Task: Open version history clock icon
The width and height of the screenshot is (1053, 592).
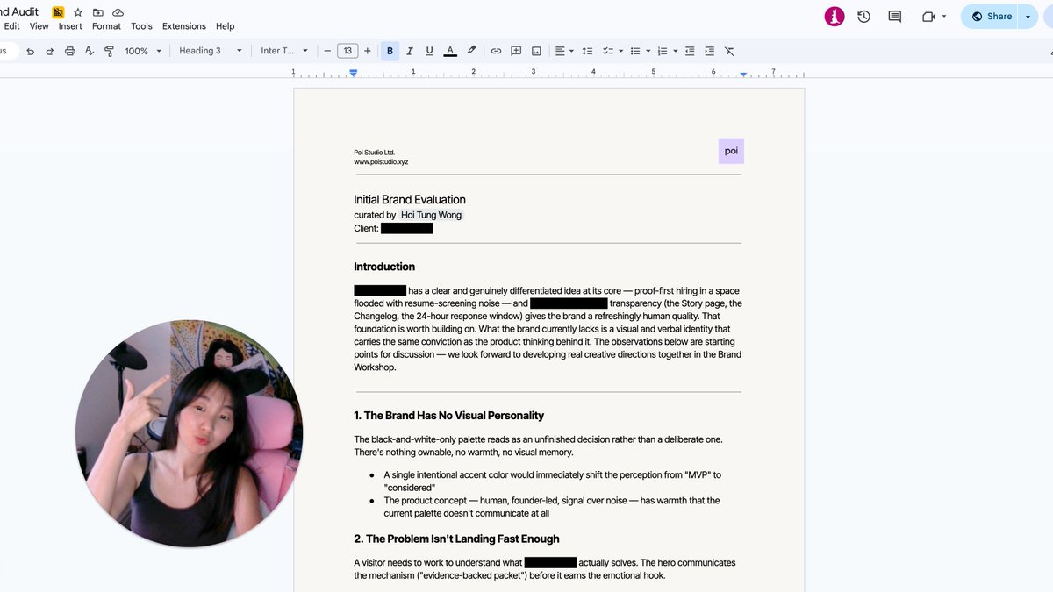Action: (x=863, y=16)
